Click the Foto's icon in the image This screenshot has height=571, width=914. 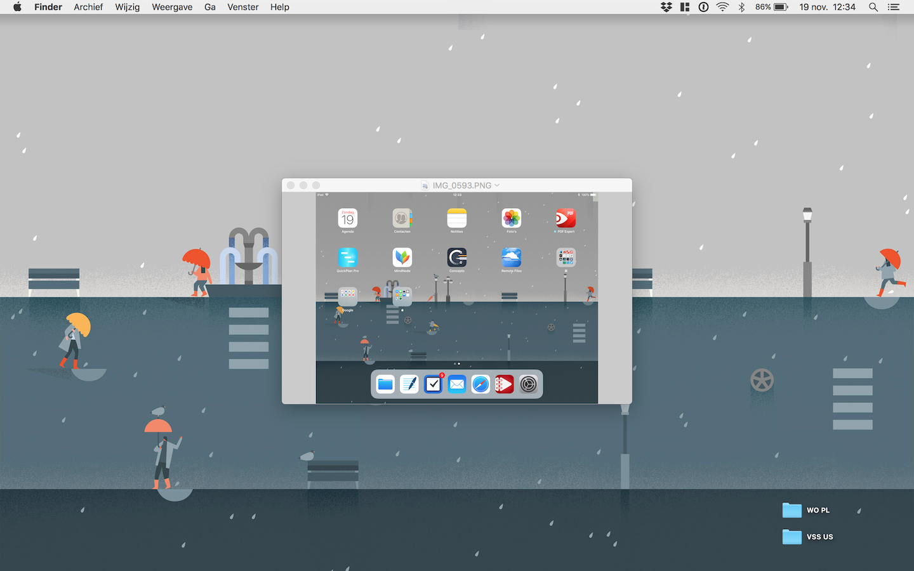pos(512,218)
